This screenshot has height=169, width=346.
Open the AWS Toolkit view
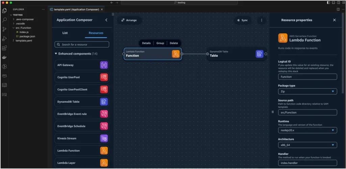pos(4,76)
